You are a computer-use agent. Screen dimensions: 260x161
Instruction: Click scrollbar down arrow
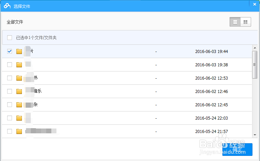click(255, 135)
